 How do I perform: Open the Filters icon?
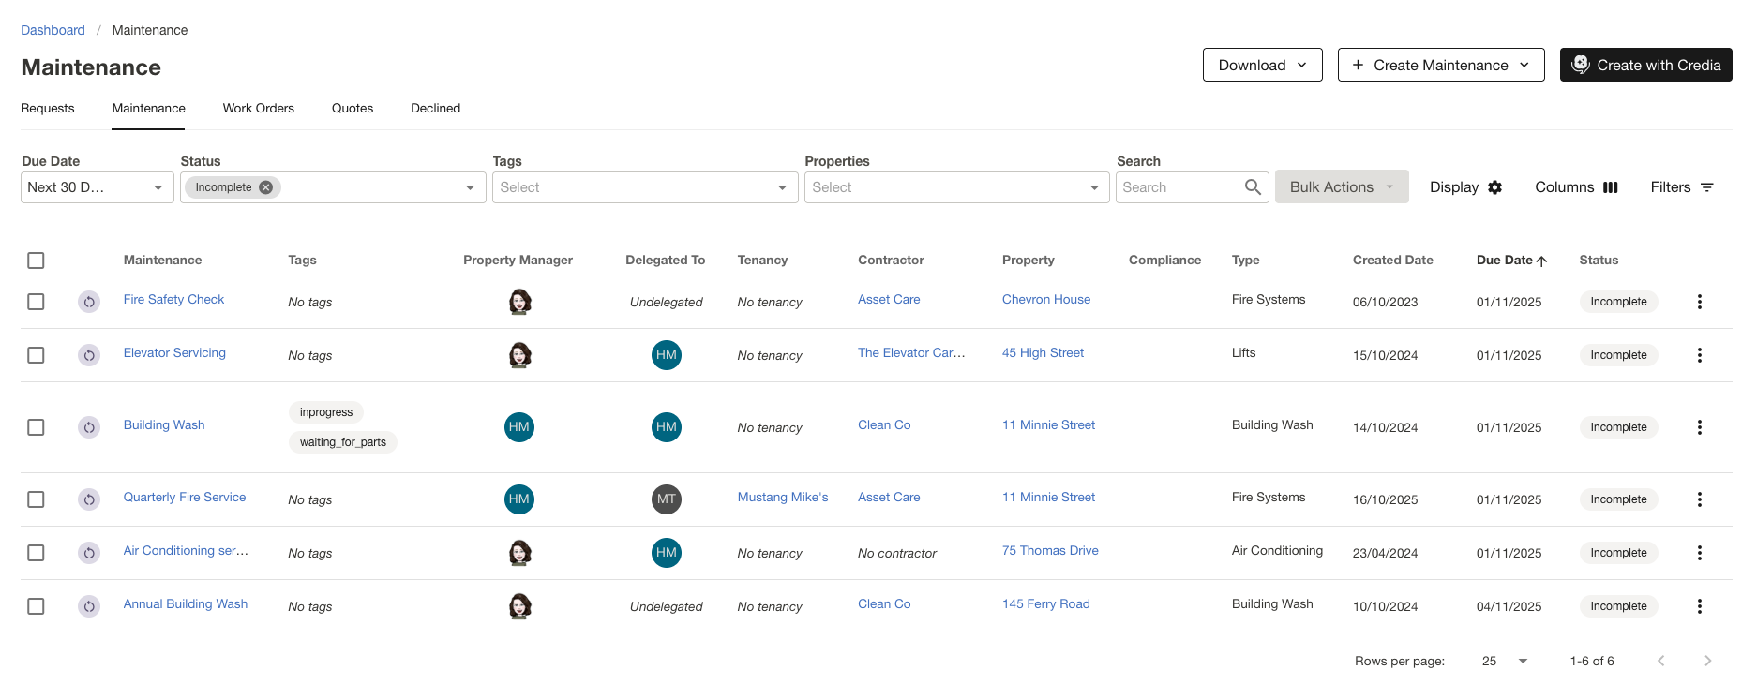point(1706,187)
